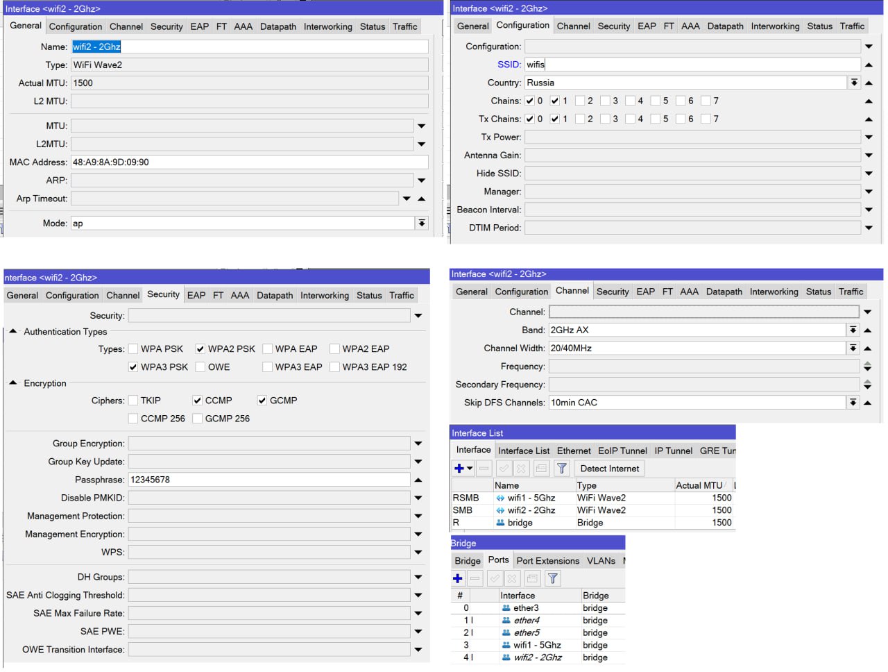The height and width of the screenshot is (672, 888).
Task: Collapse the Authentication Types section
Action: pyautogui.click(x=12, y=331)
